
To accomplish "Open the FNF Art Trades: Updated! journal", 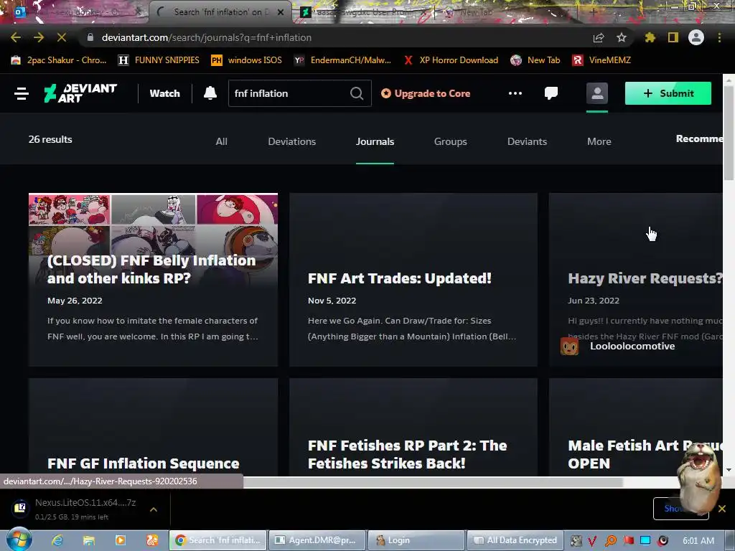I will (399, 278).
